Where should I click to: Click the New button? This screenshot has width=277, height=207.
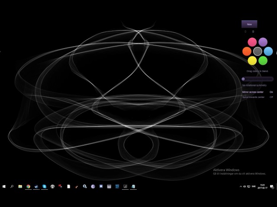(249, 24)
